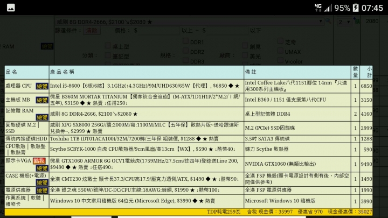The width and height of the screenshot is (388, 218).
Task: Click the dimmed 總覽 badge beside RAM label
Action: point(47,46)
